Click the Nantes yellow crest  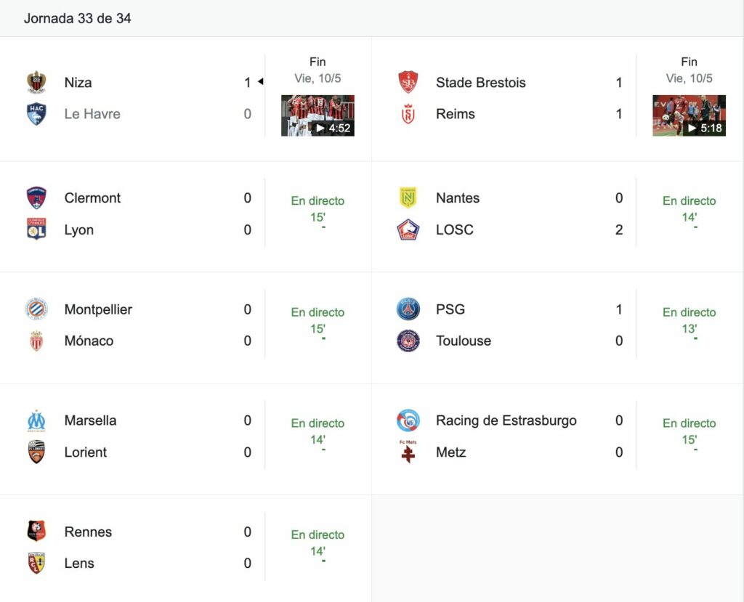(x=408, y=198)
